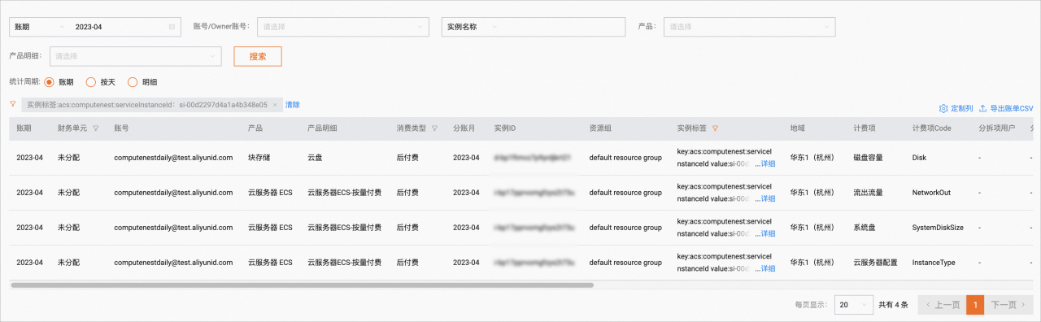Open the 产品明细 dropdown

(x=136, y=56)
